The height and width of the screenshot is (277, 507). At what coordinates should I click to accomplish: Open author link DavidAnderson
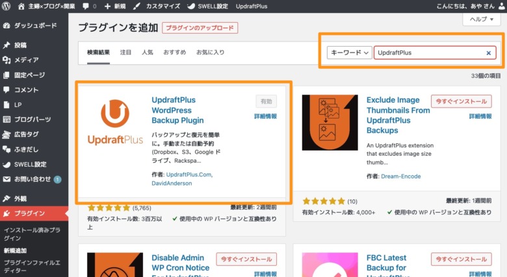(x=172, y=184)
